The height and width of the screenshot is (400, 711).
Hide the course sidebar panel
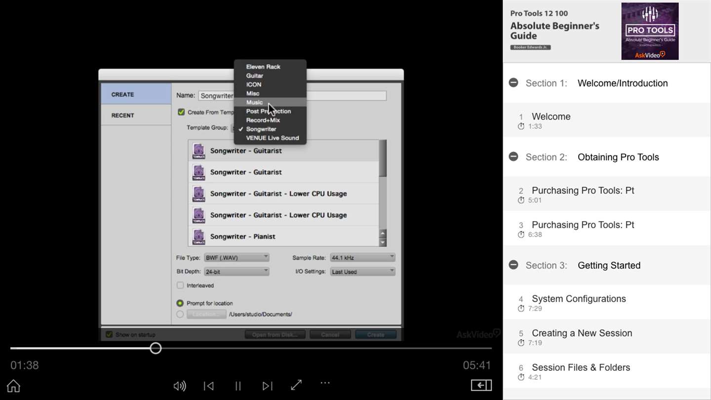pos(481,385)
